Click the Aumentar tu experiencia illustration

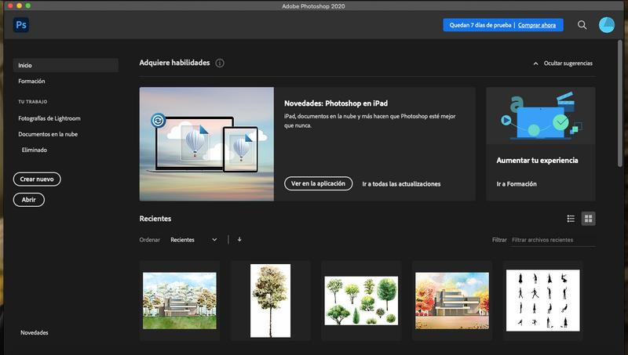[541, 115]
